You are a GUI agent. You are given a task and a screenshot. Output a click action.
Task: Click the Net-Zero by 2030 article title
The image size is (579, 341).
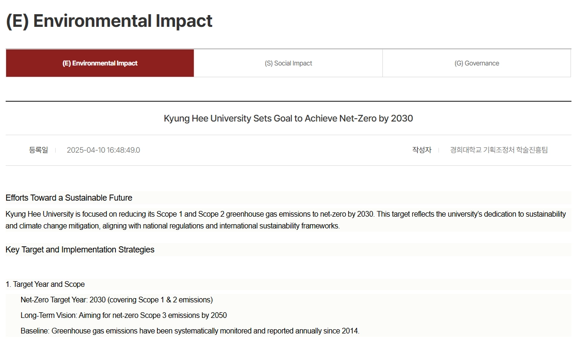coord(288,118)
